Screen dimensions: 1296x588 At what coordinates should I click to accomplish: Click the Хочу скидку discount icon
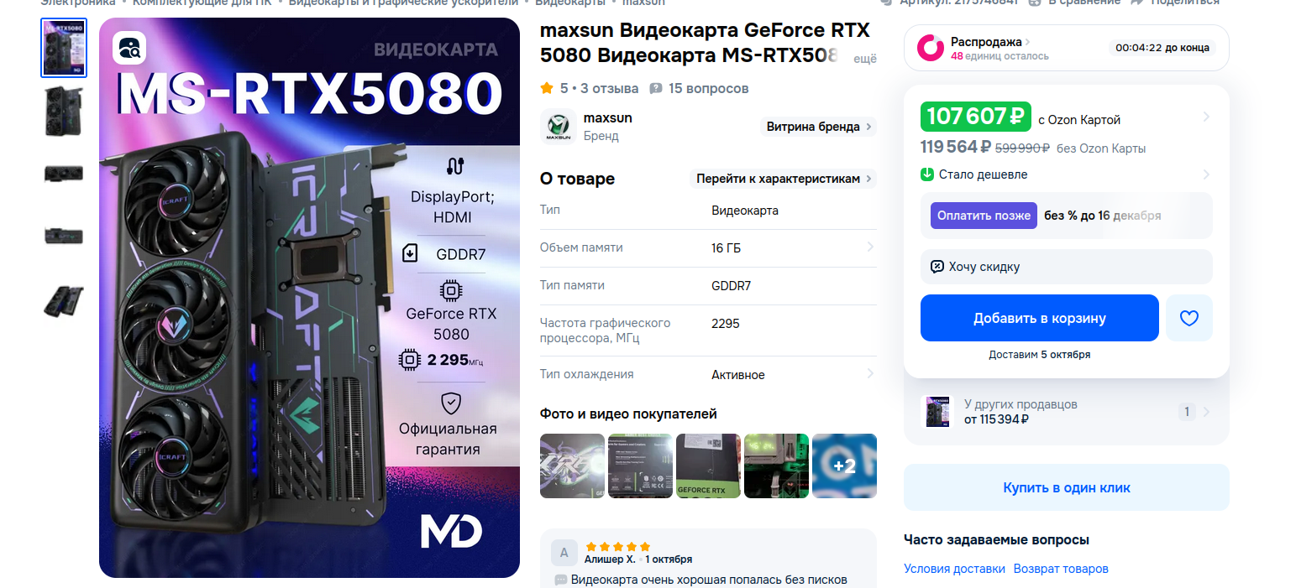click(937, 267)
